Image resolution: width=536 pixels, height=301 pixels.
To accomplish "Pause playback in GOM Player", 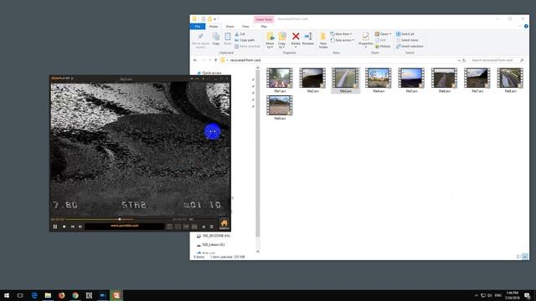I will click(55, 227).
